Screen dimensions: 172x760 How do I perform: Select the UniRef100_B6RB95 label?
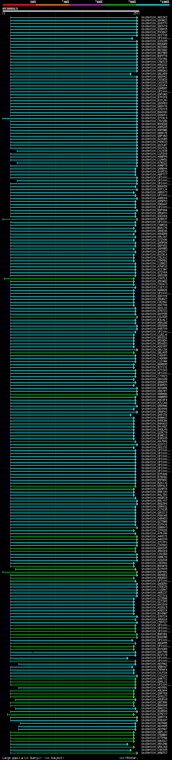tap(154, 364)
